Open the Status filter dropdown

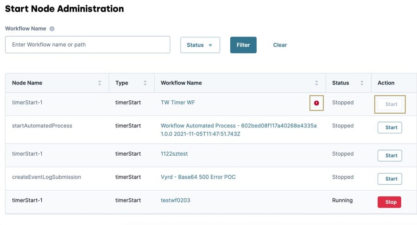(x=200, y=45)
